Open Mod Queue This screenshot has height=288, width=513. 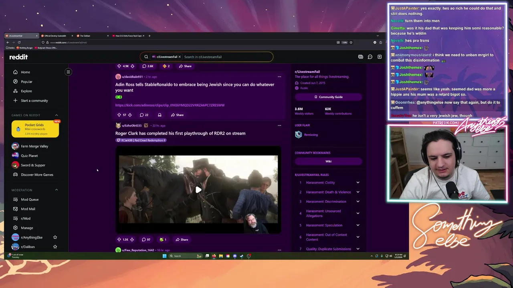click(30, 200)
